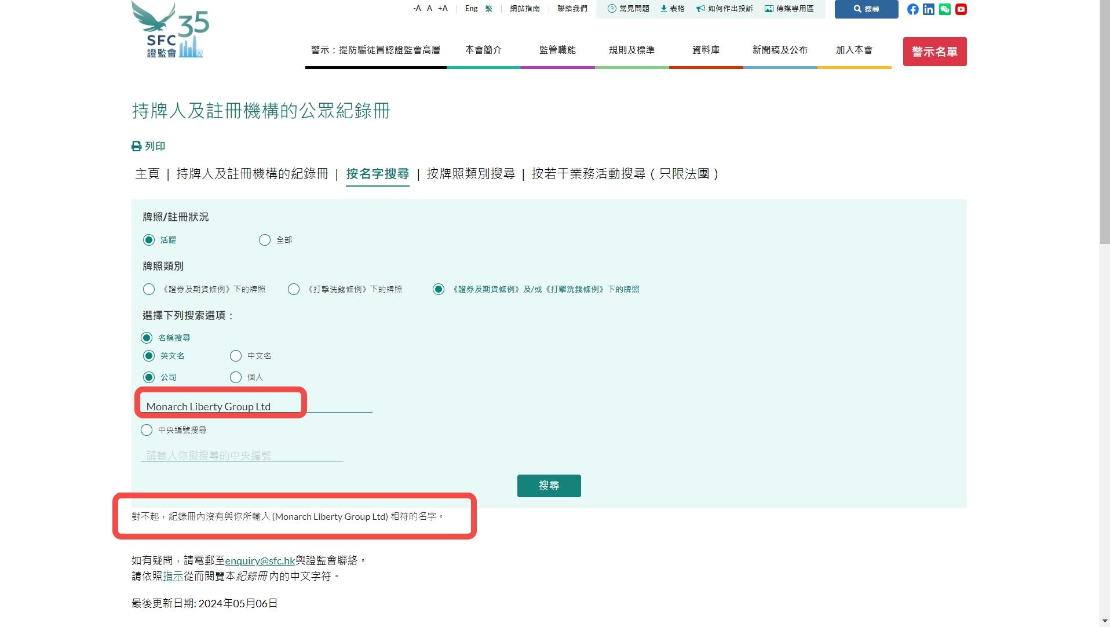Select 中文名 radio
Screen dimensions: 1110x627
coord(236,356)
